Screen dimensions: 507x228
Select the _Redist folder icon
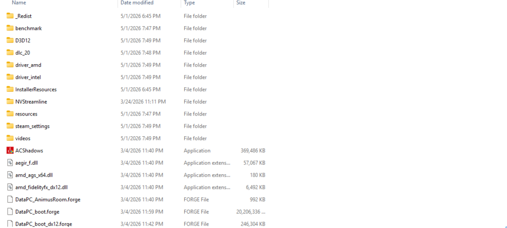pyautogui.click(x=10, y=16)
